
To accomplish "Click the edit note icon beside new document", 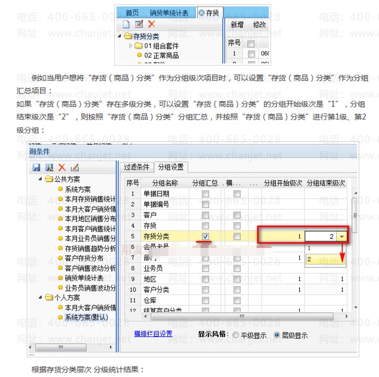I will [139, 24].
